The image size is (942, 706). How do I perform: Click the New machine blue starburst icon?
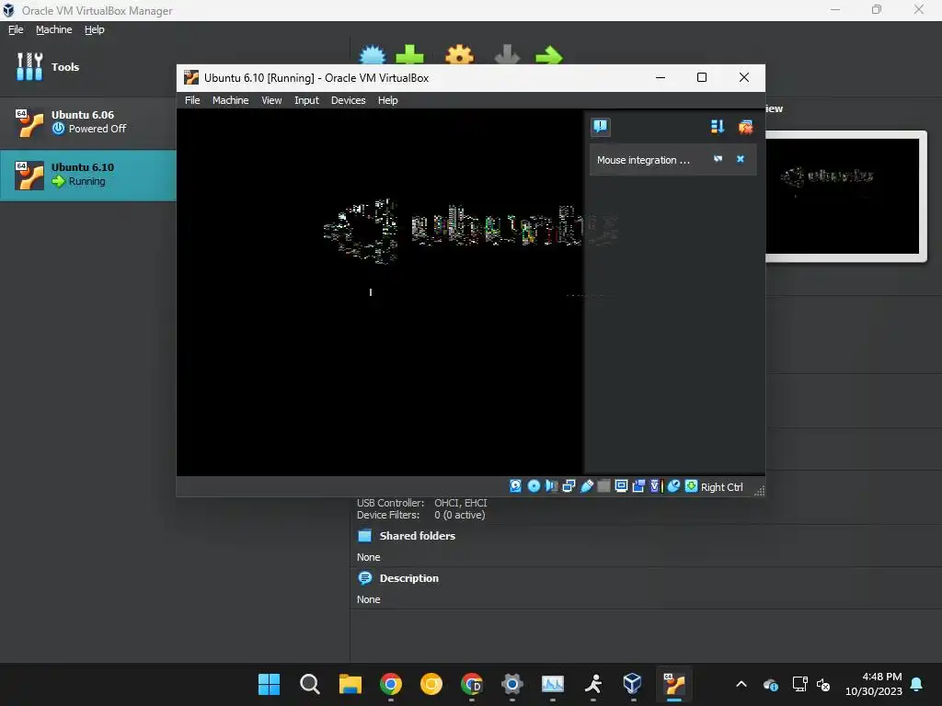[x=373, y=54]
